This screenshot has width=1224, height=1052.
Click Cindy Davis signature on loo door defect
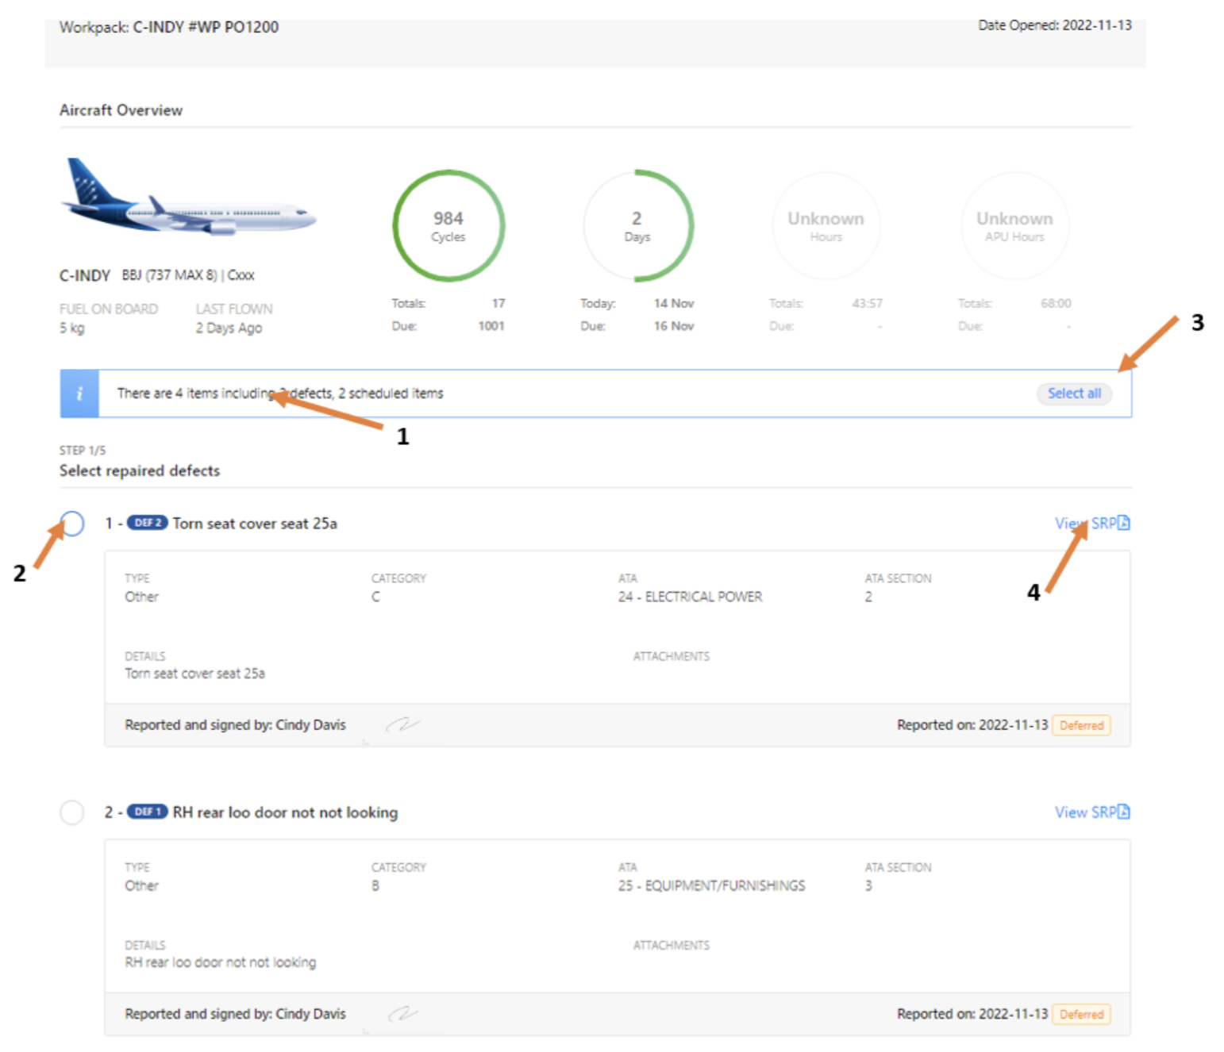click(x=402, y=1013)
